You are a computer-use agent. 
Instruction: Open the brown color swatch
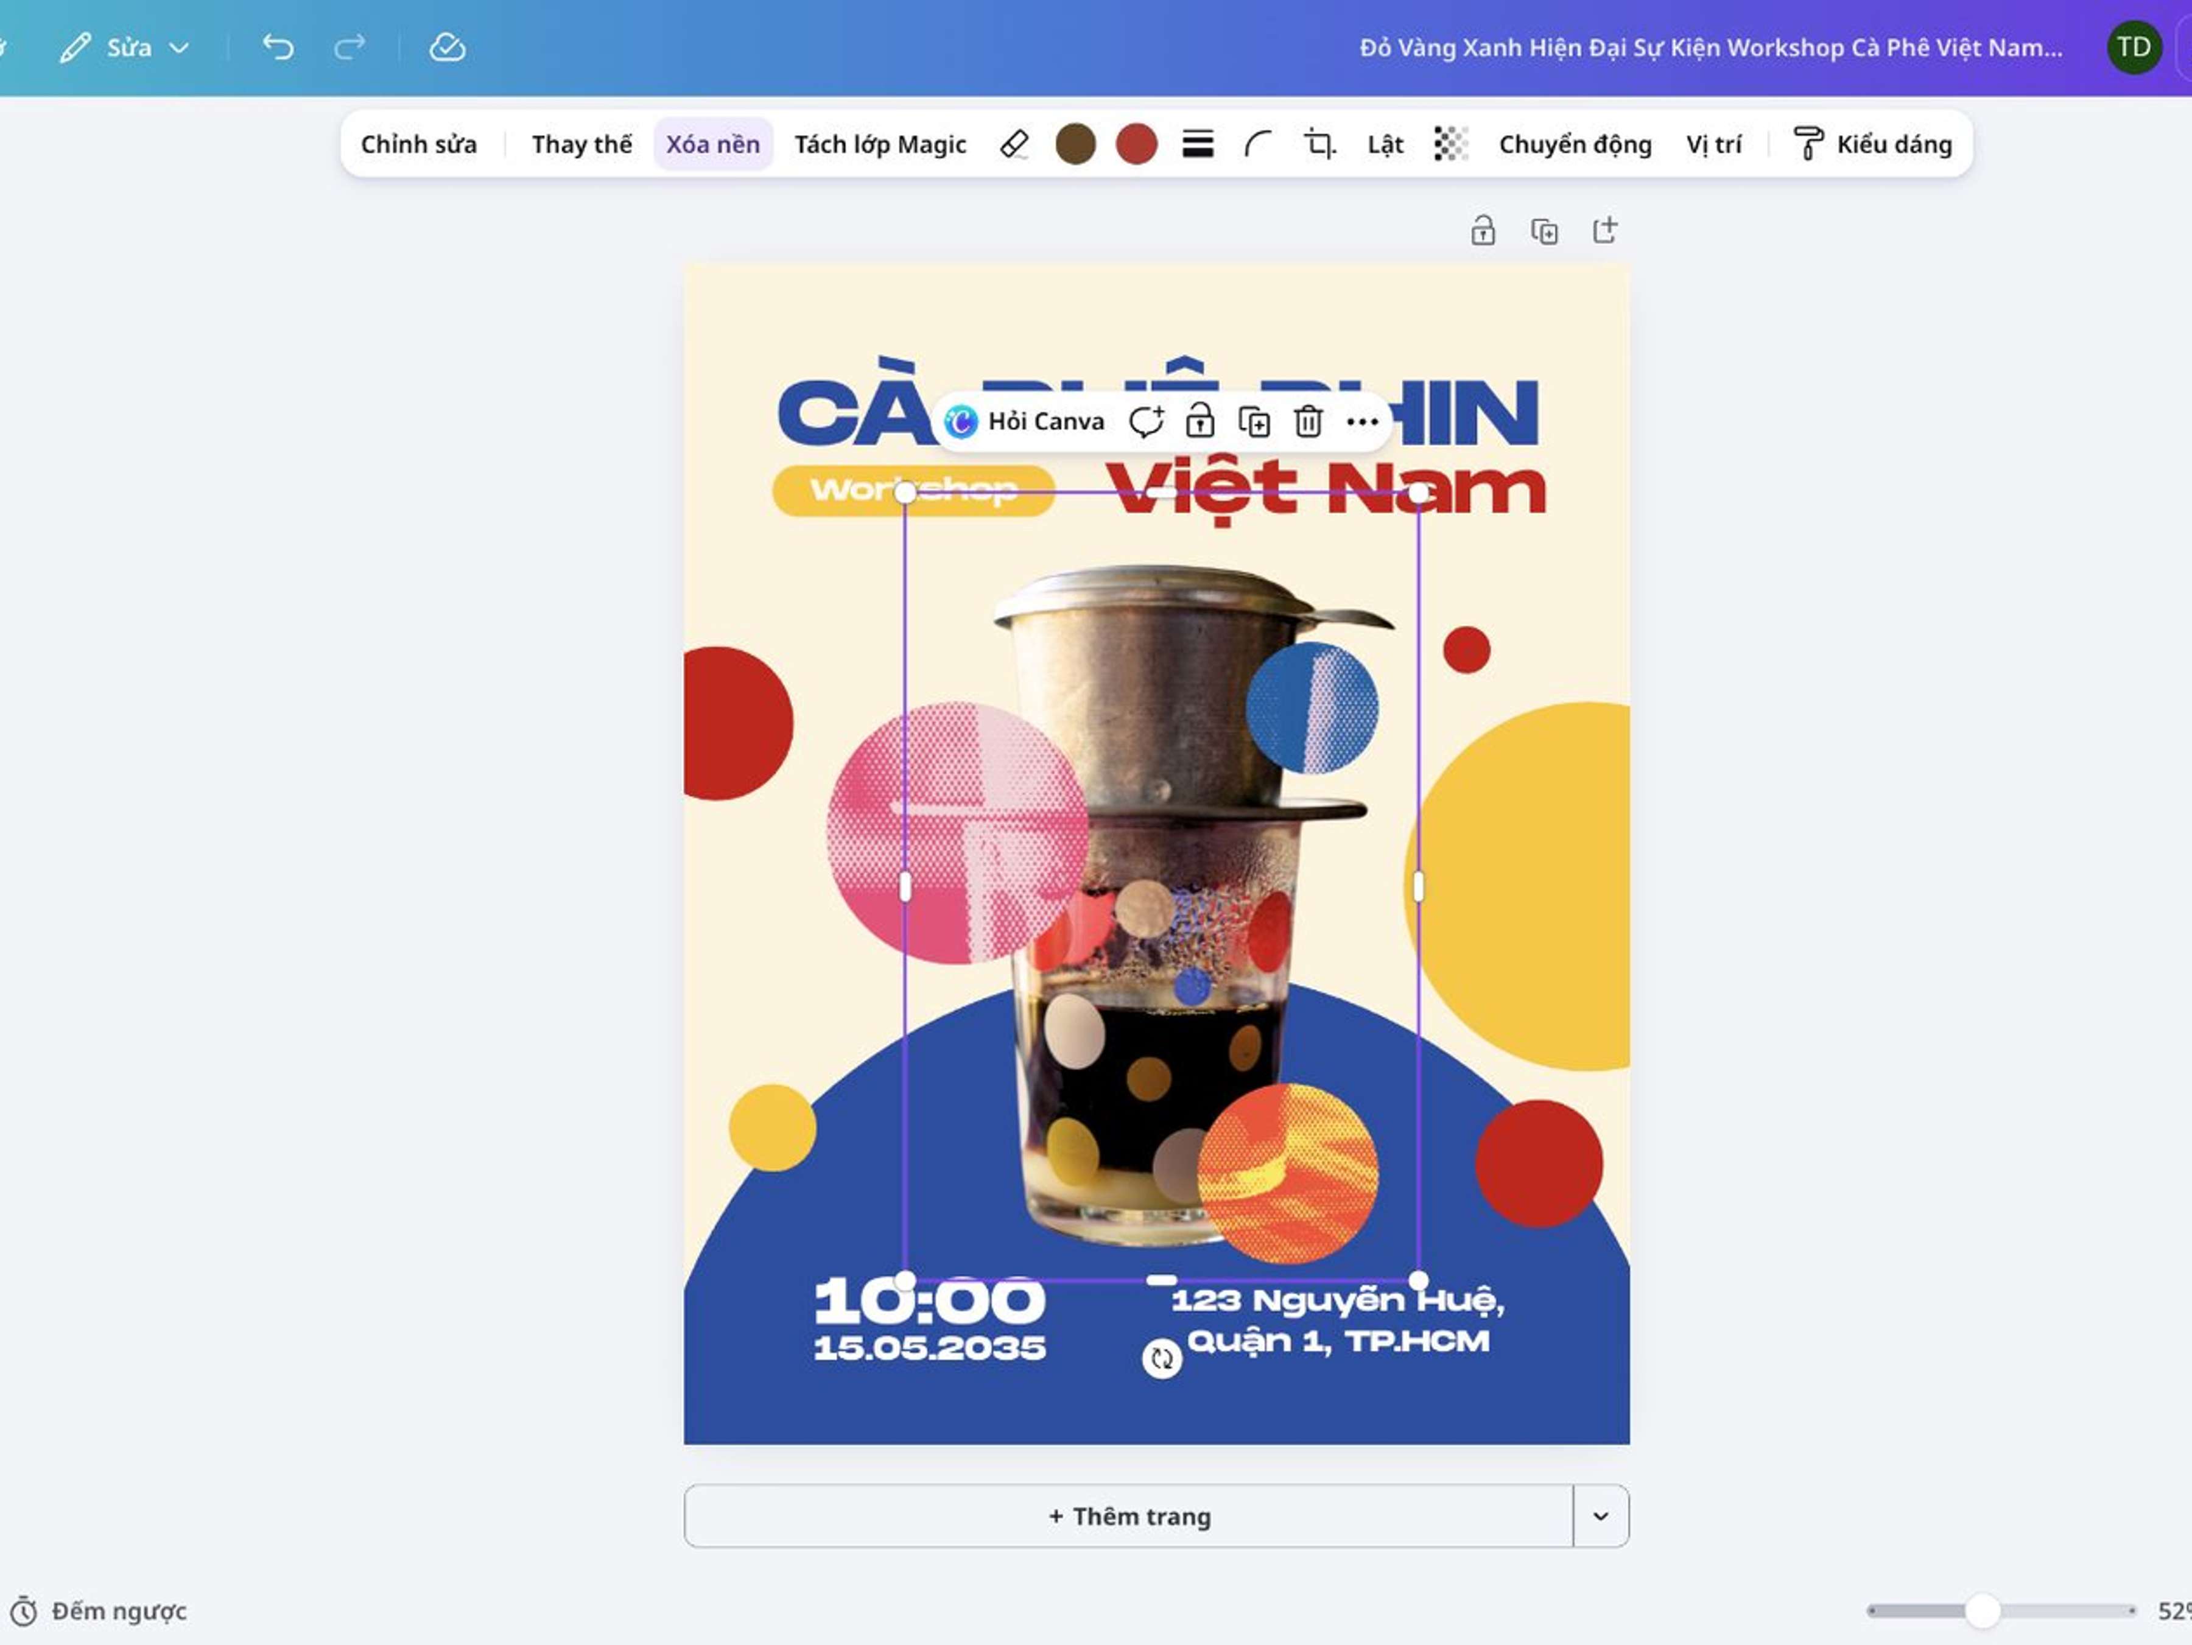pos(1075,144)
